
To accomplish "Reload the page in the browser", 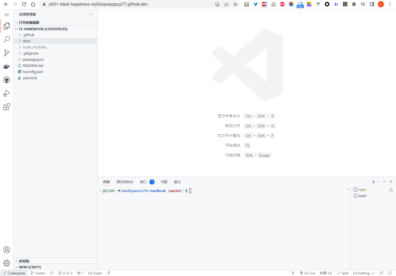I will (x=24, y=4).
